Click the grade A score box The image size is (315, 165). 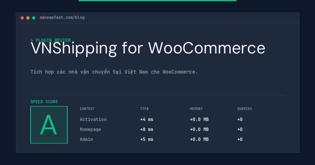[x=49, y=125]
